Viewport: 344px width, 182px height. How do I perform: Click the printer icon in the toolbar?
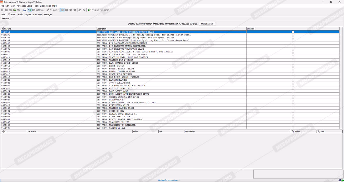tap(24, 10)
